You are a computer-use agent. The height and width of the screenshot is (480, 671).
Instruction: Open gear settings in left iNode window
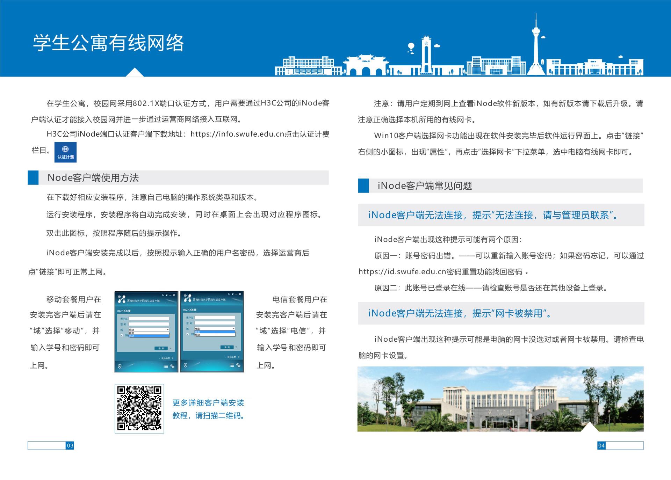coord(172,366)
